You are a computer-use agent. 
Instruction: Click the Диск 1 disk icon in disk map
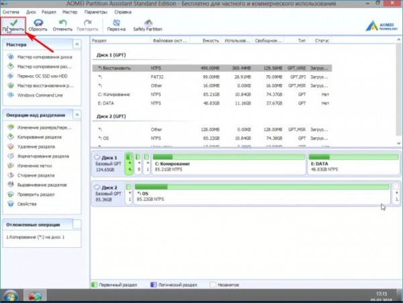pos(97,157)
